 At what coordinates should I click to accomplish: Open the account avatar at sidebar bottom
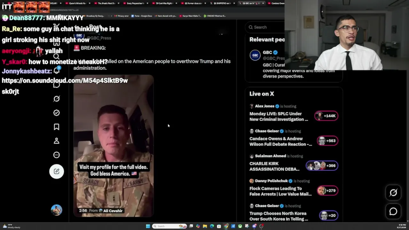pyautogui.click(x=57, y=210)
